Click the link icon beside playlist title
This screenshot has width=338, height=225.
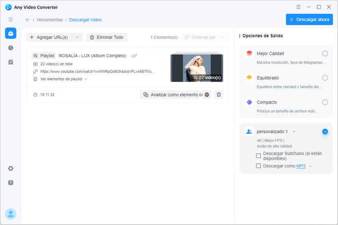(x=134, y=56)
